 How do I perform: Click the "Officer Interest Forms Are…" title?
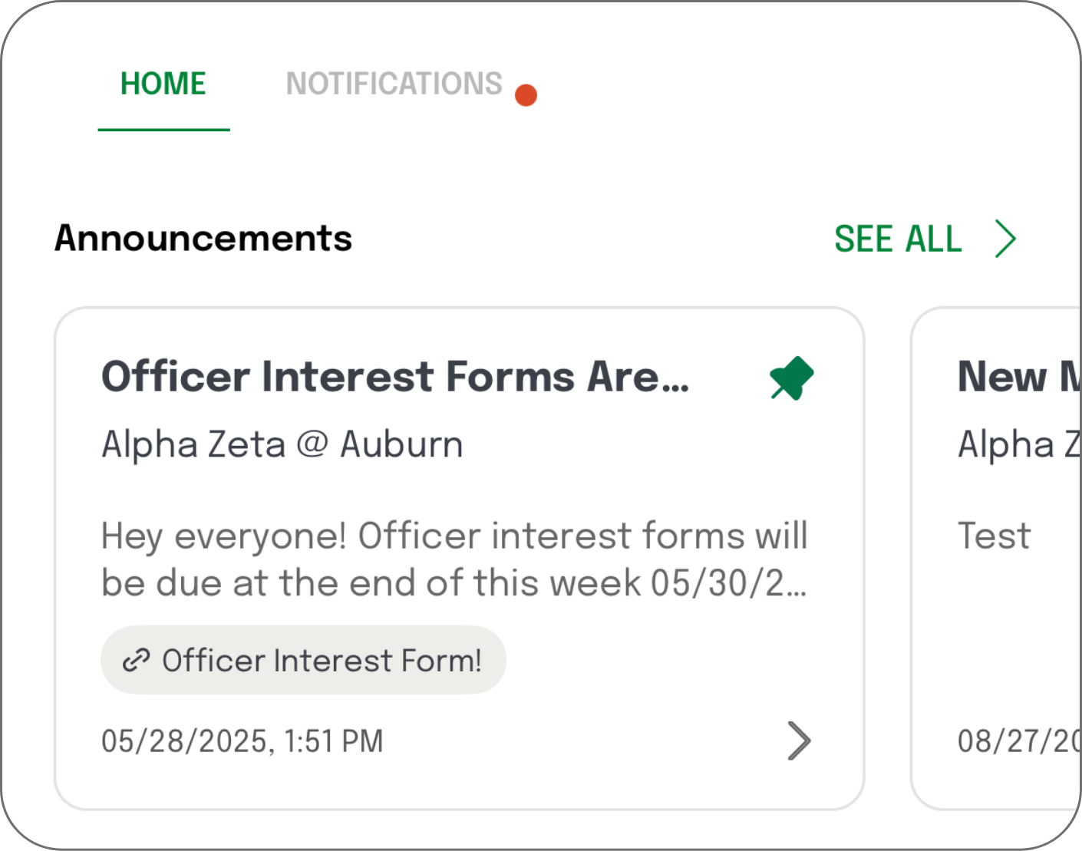(x=395, y=377)
